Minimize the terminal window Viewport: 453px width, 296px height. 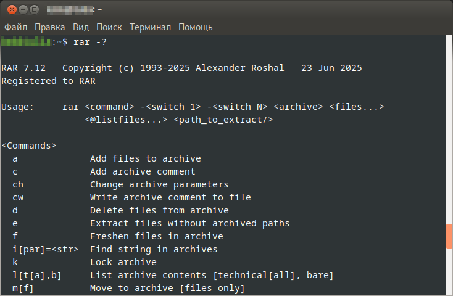pyautogui.click(x=22, y=9)
